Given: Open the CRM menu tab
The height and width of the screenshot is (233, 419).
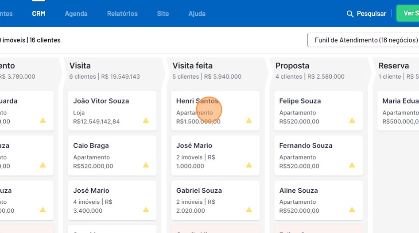Looking at the screenshot, I should tap(39, 14).
